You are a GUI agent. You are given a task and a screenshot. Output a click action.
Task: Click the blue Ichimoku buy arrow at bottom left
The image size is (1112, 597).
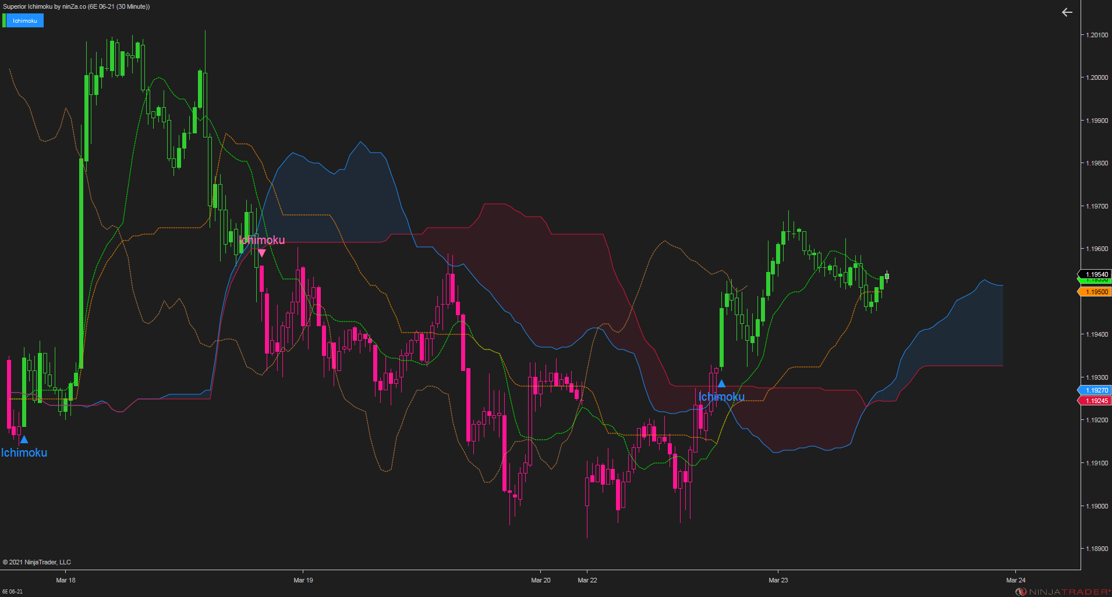pyautogui.click(x=23, y=440)
